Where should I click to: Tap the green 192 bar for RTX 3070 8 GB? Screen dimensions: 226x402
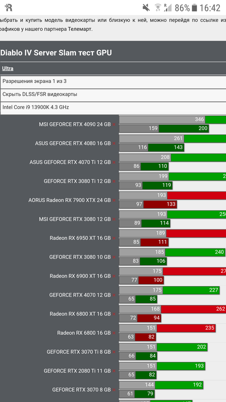coord(179,385)
